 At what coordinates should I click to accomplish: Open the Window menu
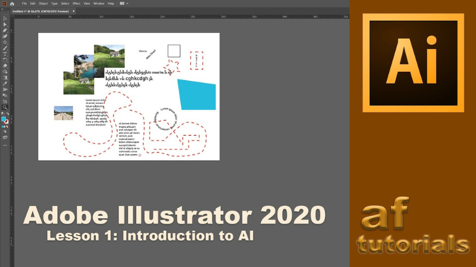pos(98,4)
